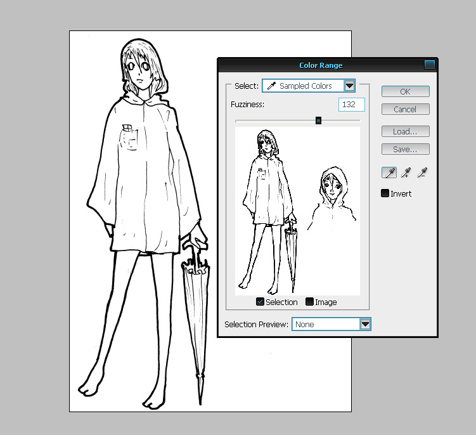Select the Selection preview radio option
The height and width of the screenshot is (435, 476).
[261, 302]
